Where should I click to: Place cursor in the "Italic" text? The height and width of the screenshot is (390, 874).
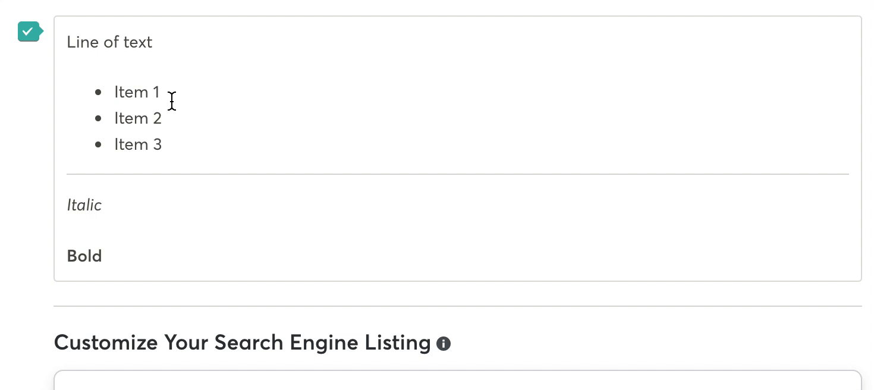pyautogui.click(x=84, y=205)
